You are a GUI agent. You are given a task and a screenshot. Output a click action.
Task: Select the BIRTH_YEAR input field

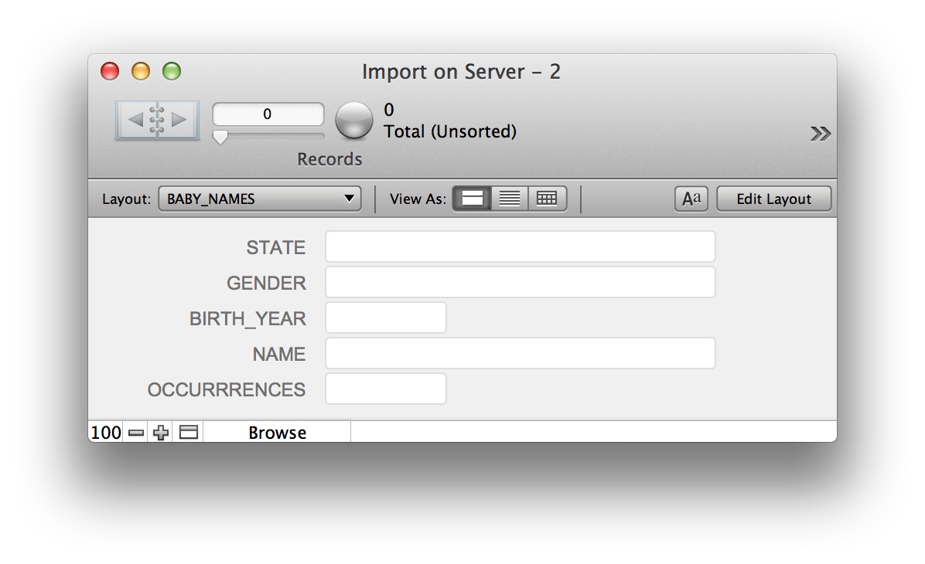coord(386,318)
